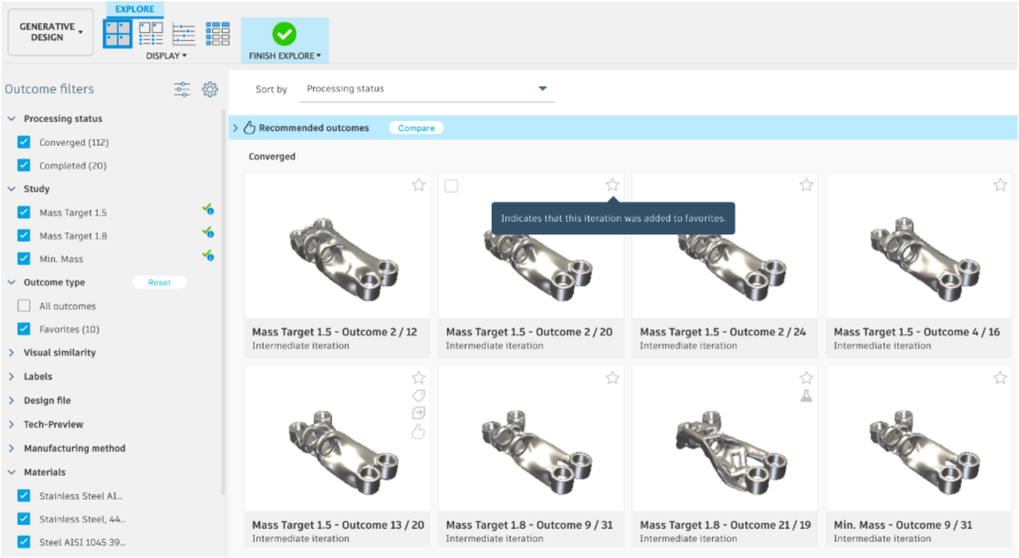Open Mass Target 1.8 Outcome 21 / 19 thumbnail

(725, 439)
